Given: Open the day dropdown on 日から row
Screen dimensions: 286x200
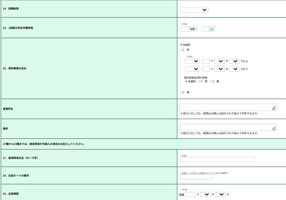Looking at the screenshot, I should pyautogui.click(x=234, y=61).
